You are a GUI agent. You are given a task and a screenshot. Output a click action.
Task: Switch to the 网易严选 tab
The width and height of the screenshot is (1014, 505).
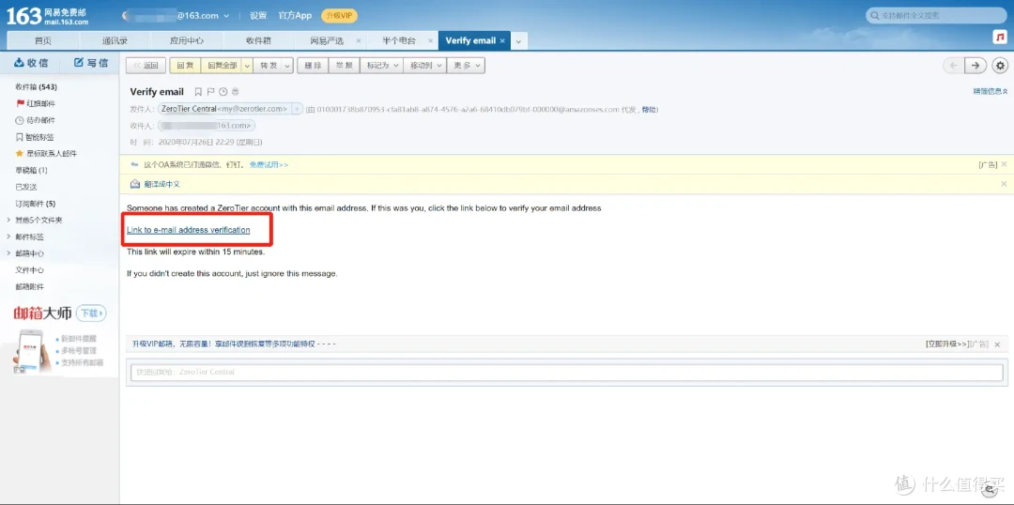[x=327, y=40]
